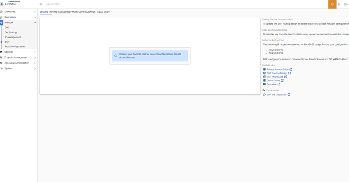Expand the Access & authentication chevron

click(x=35, y=63)
